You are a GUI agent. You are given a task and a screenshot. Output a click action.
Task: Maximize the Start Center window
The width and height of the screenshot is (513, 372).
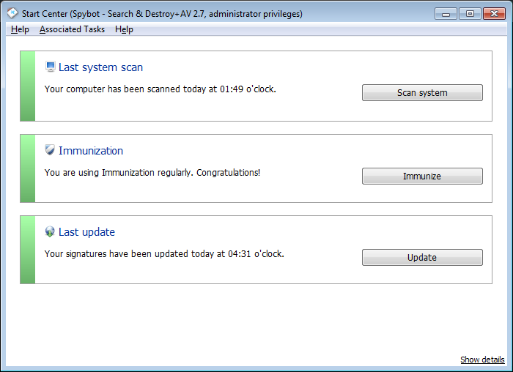(470, 14)
